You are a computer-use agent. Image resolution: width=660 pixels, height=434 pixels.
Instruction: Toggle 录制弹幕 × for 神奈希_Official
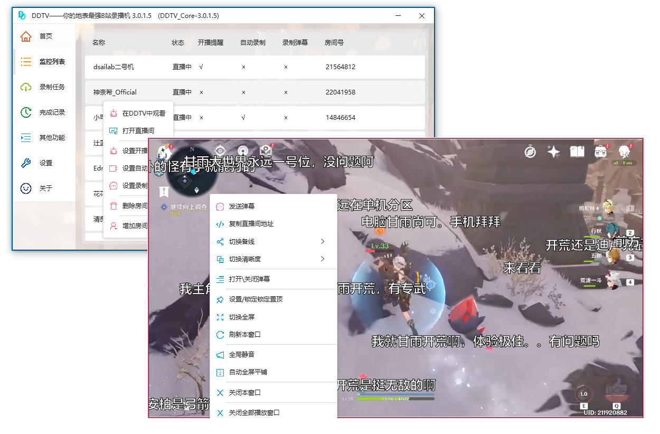click(286, 92)
